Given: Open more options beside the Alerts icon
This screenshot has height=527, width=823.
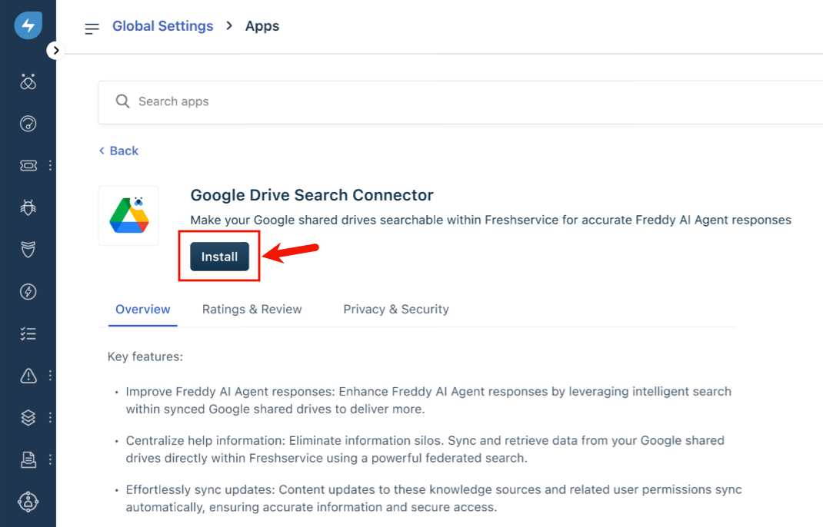Looking at the screenshot, I should [x=51, y=376].
